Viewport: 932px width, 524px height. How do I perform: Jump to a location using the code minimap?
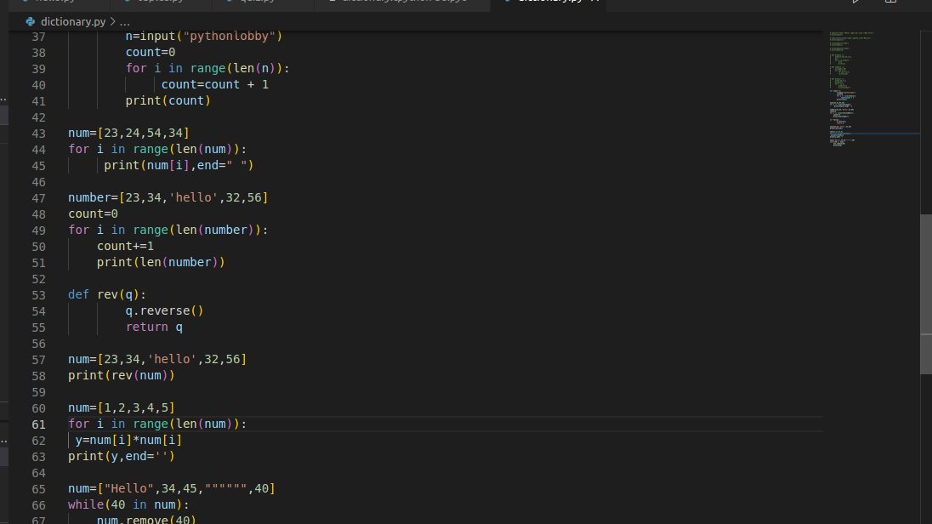872,89
